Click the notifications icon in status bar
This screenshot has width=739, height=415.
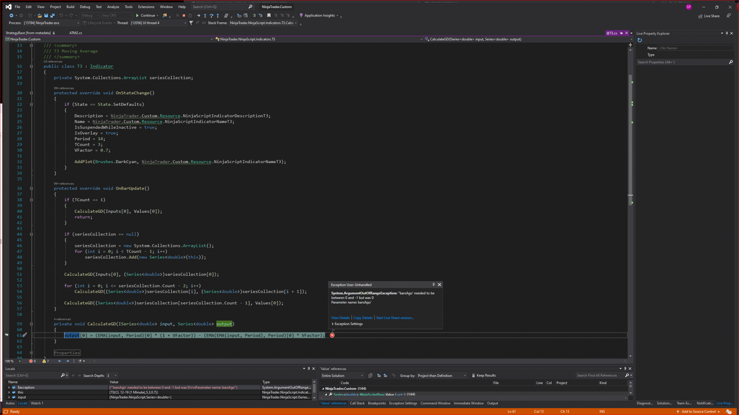click(729, 412)
